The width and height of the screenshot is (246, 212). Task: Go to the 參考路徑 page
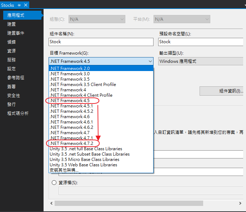(16, 77)
